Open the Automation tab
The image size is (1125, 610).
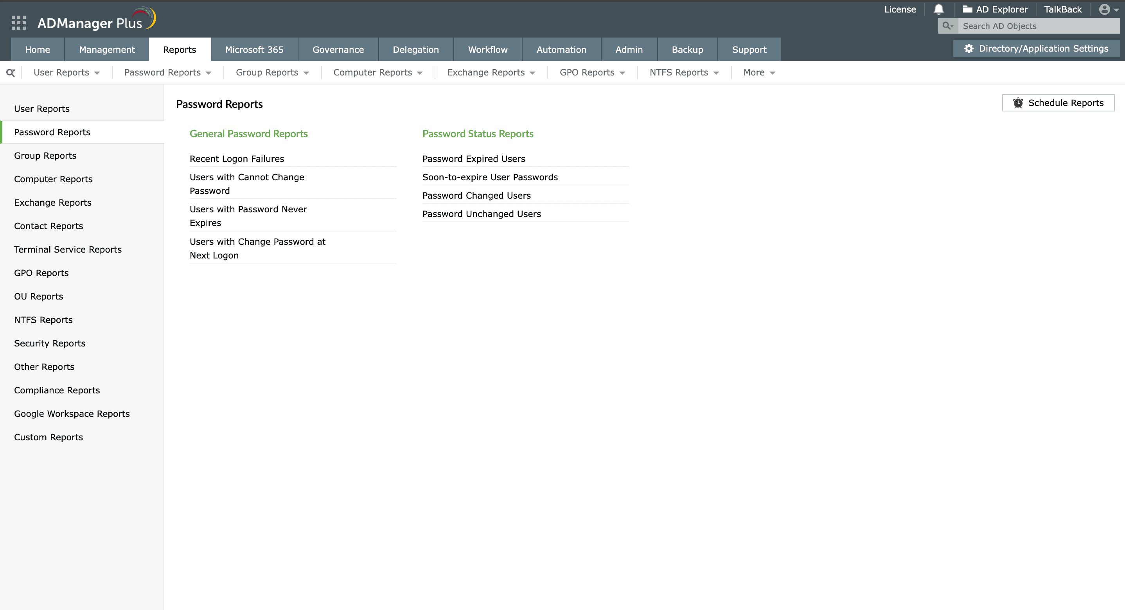tap(561, 49)
